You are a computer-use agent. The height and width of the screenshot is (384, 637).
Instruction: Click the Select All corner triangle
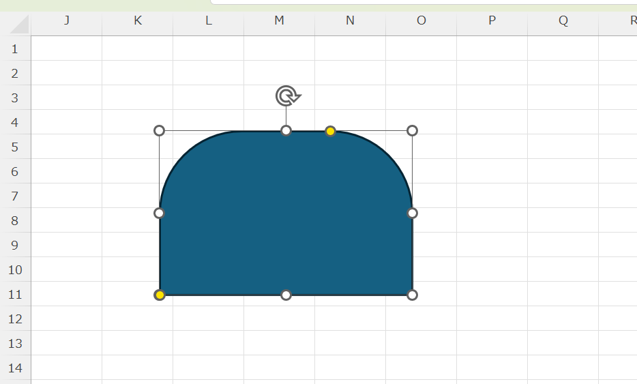(x=19, y=24)
